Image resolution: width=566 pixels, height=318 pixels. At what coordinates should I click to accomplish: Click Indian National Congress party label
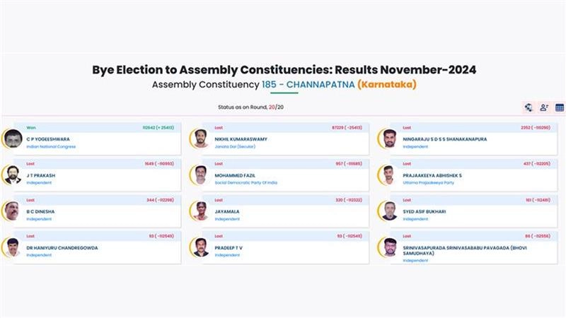(51, 146)
